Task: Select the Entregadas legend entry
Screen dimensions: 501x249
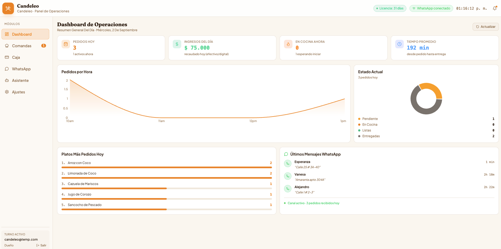Action: point(426,136)
